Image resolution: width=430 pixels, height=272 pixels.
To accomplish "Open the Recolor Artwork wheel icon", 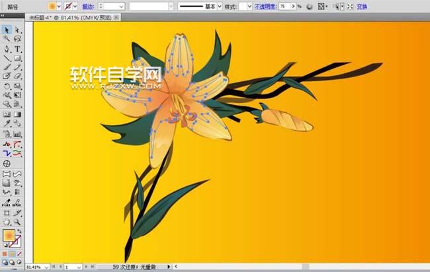I will coord(310,7).
